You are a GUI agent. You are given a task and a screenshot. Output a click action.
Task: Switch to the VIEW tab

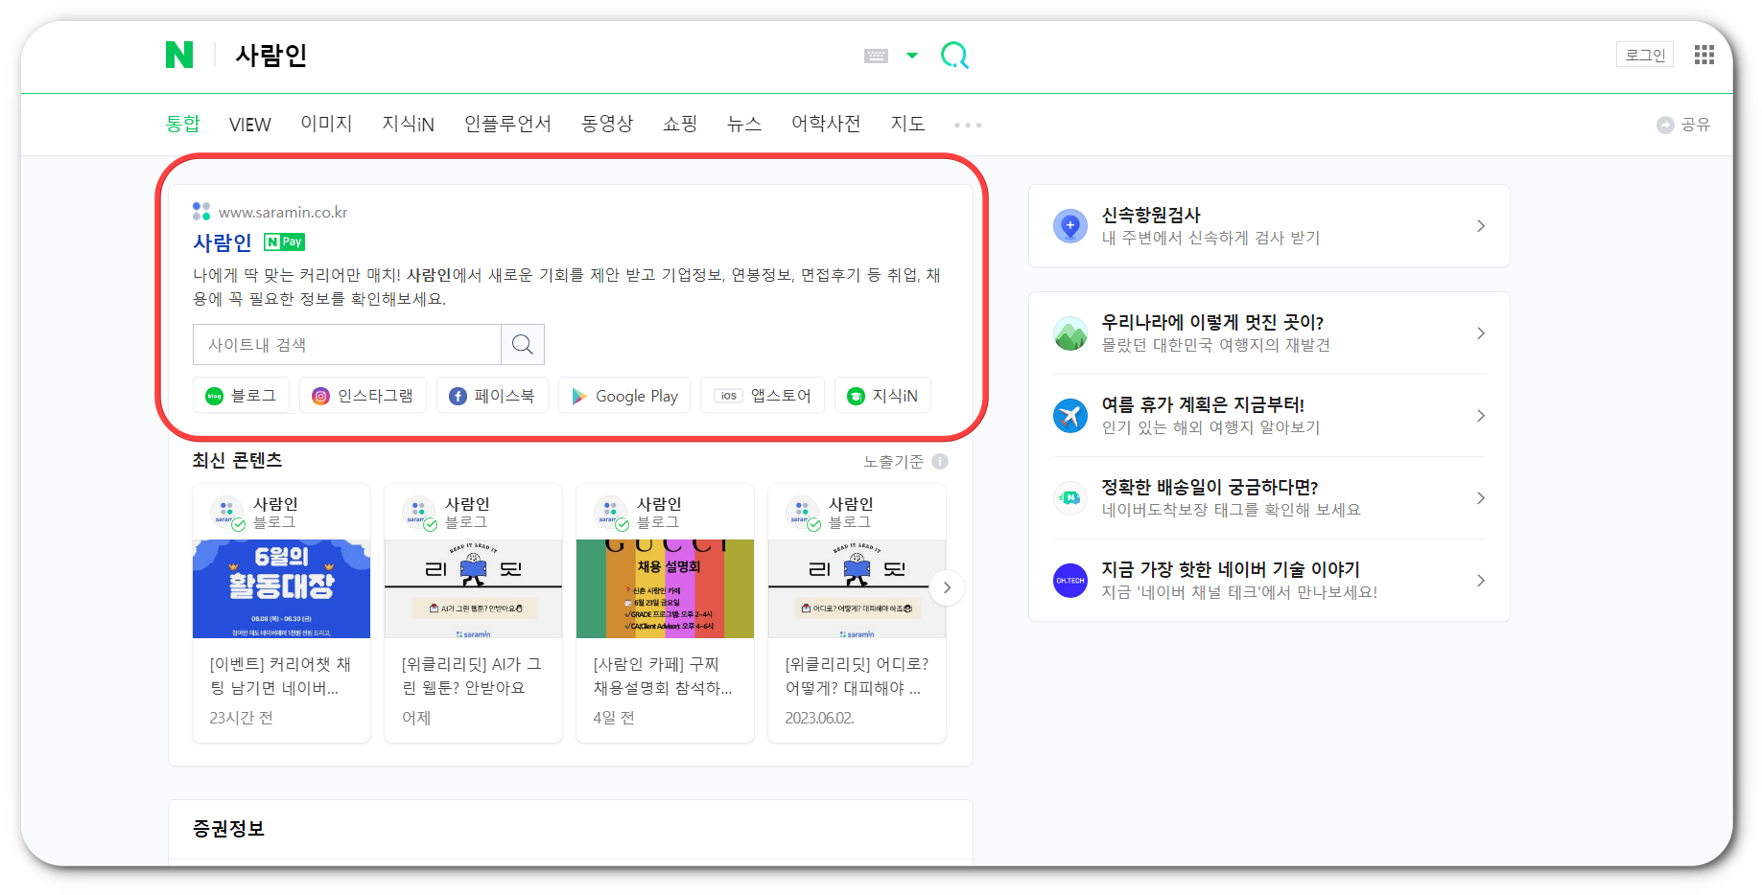[x=249, y=124]
